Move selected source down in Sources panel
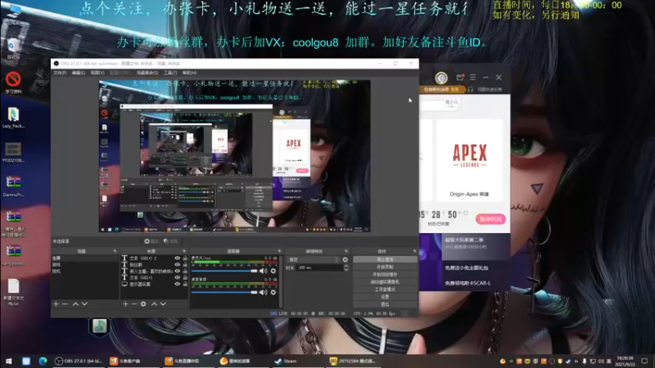The height and width of the screenshot is (368, 655). point(163,303)
